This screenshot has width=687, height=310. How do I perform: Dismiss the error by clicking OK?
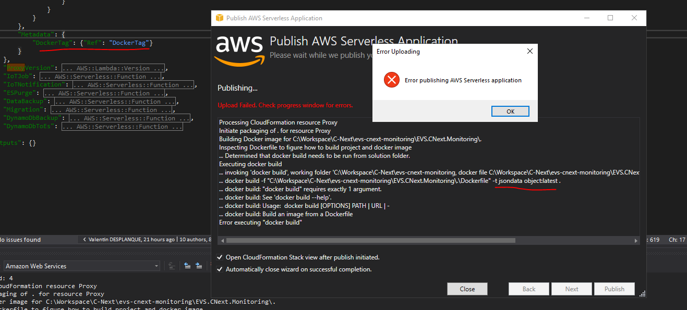click(x=510, y=111)
